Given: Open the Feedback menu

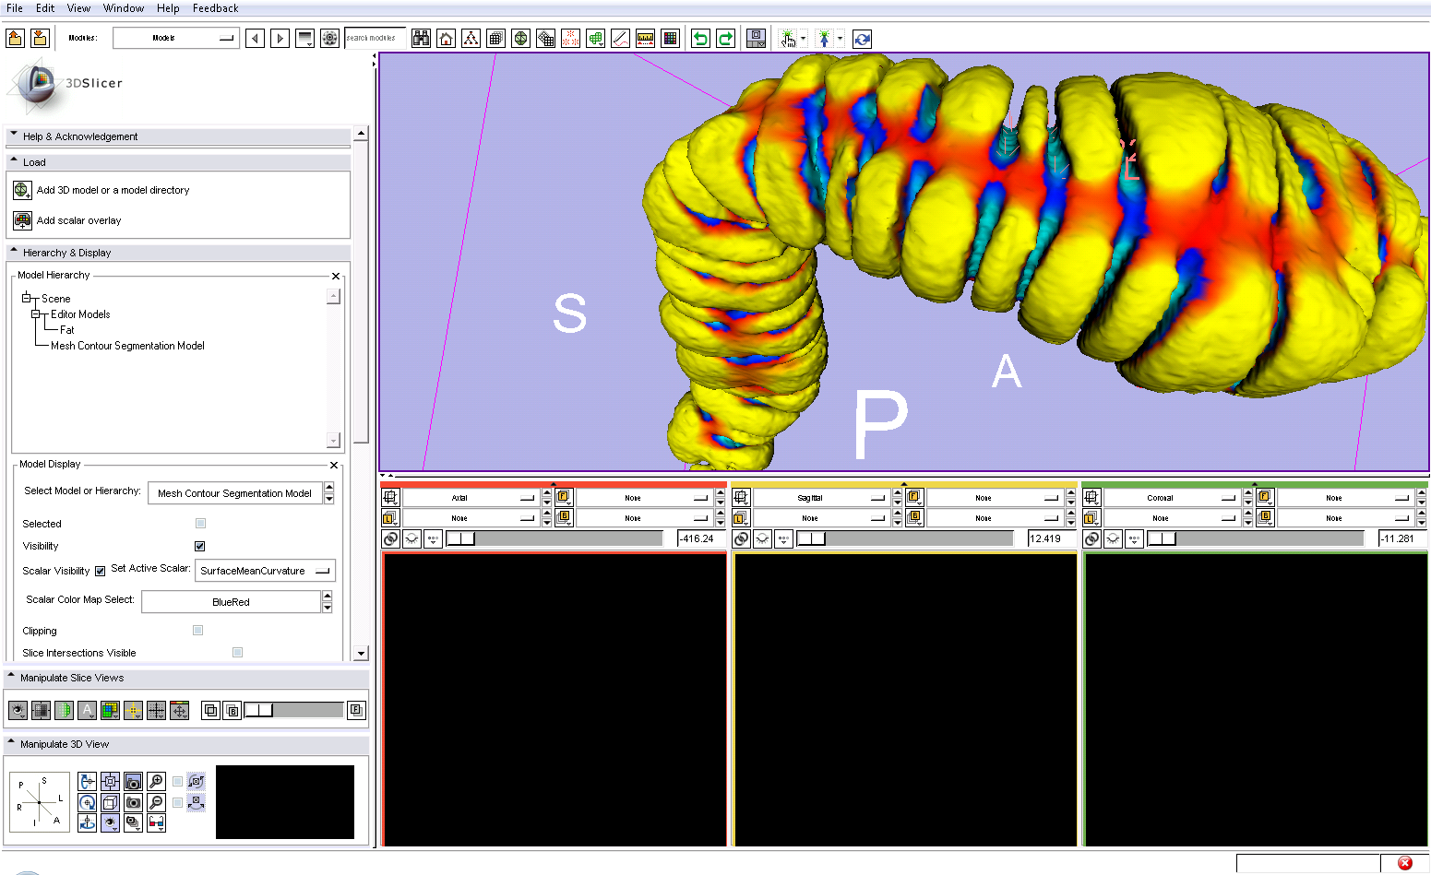Looking at the screenshot, I should (215, 8).
